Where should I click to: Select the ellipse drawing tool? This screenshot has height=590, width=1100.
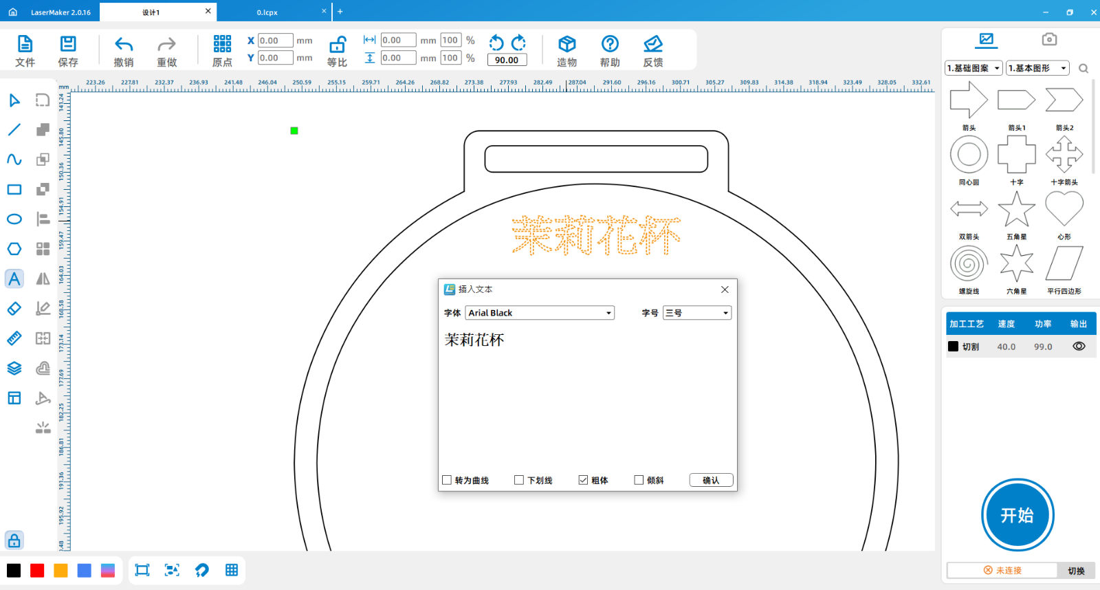(x=14, y=219)
